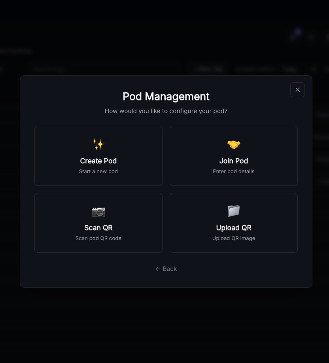Click the folder icon for Upload QR
Image resolution: width=329 pixels, height=363 pixels.
click(x=234, y=211)
